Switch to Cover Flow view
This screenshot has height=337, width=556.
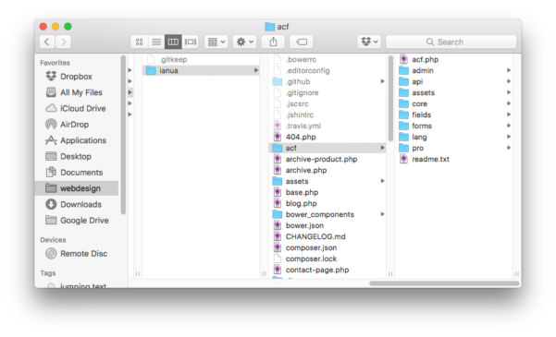tap(190, 42)
